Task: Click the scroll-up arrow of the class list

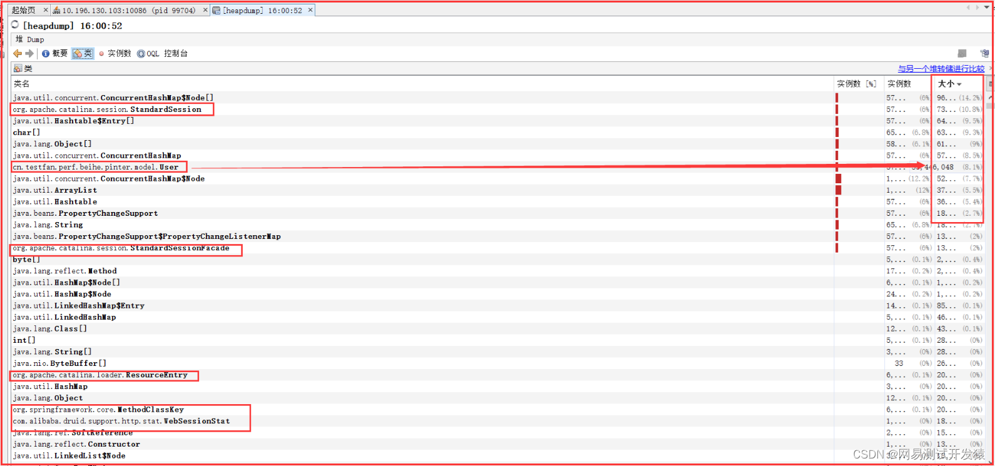Action: [x=990, y=98]
